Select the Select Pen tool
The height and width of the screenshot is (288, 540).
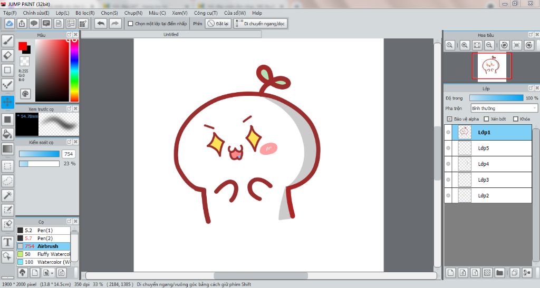click(7, 210)
